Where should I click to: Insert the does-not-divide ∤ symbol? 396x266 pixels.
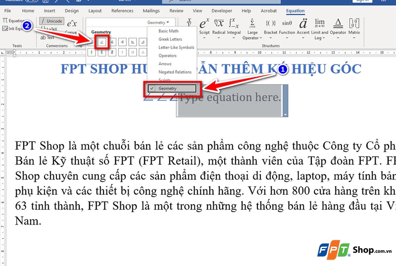coord(92,52)
